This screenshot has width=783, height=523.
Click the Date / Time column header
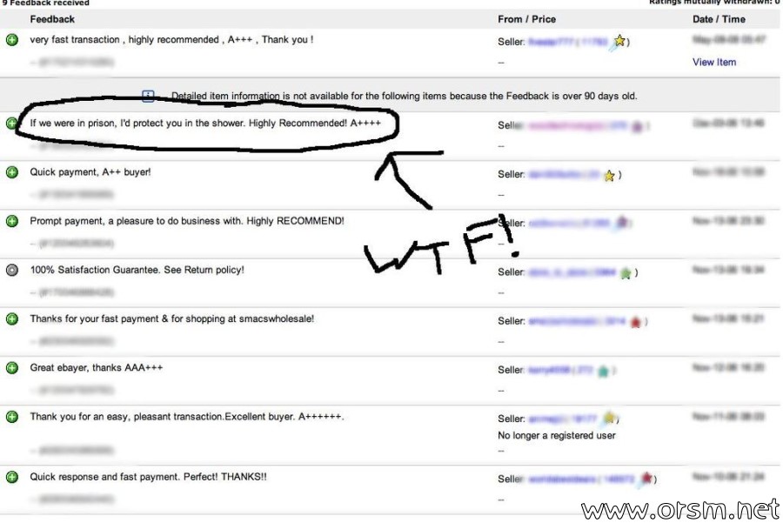(x=719, y=19)
